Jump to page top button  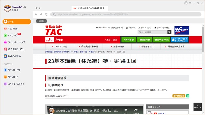tap(198, 107)
